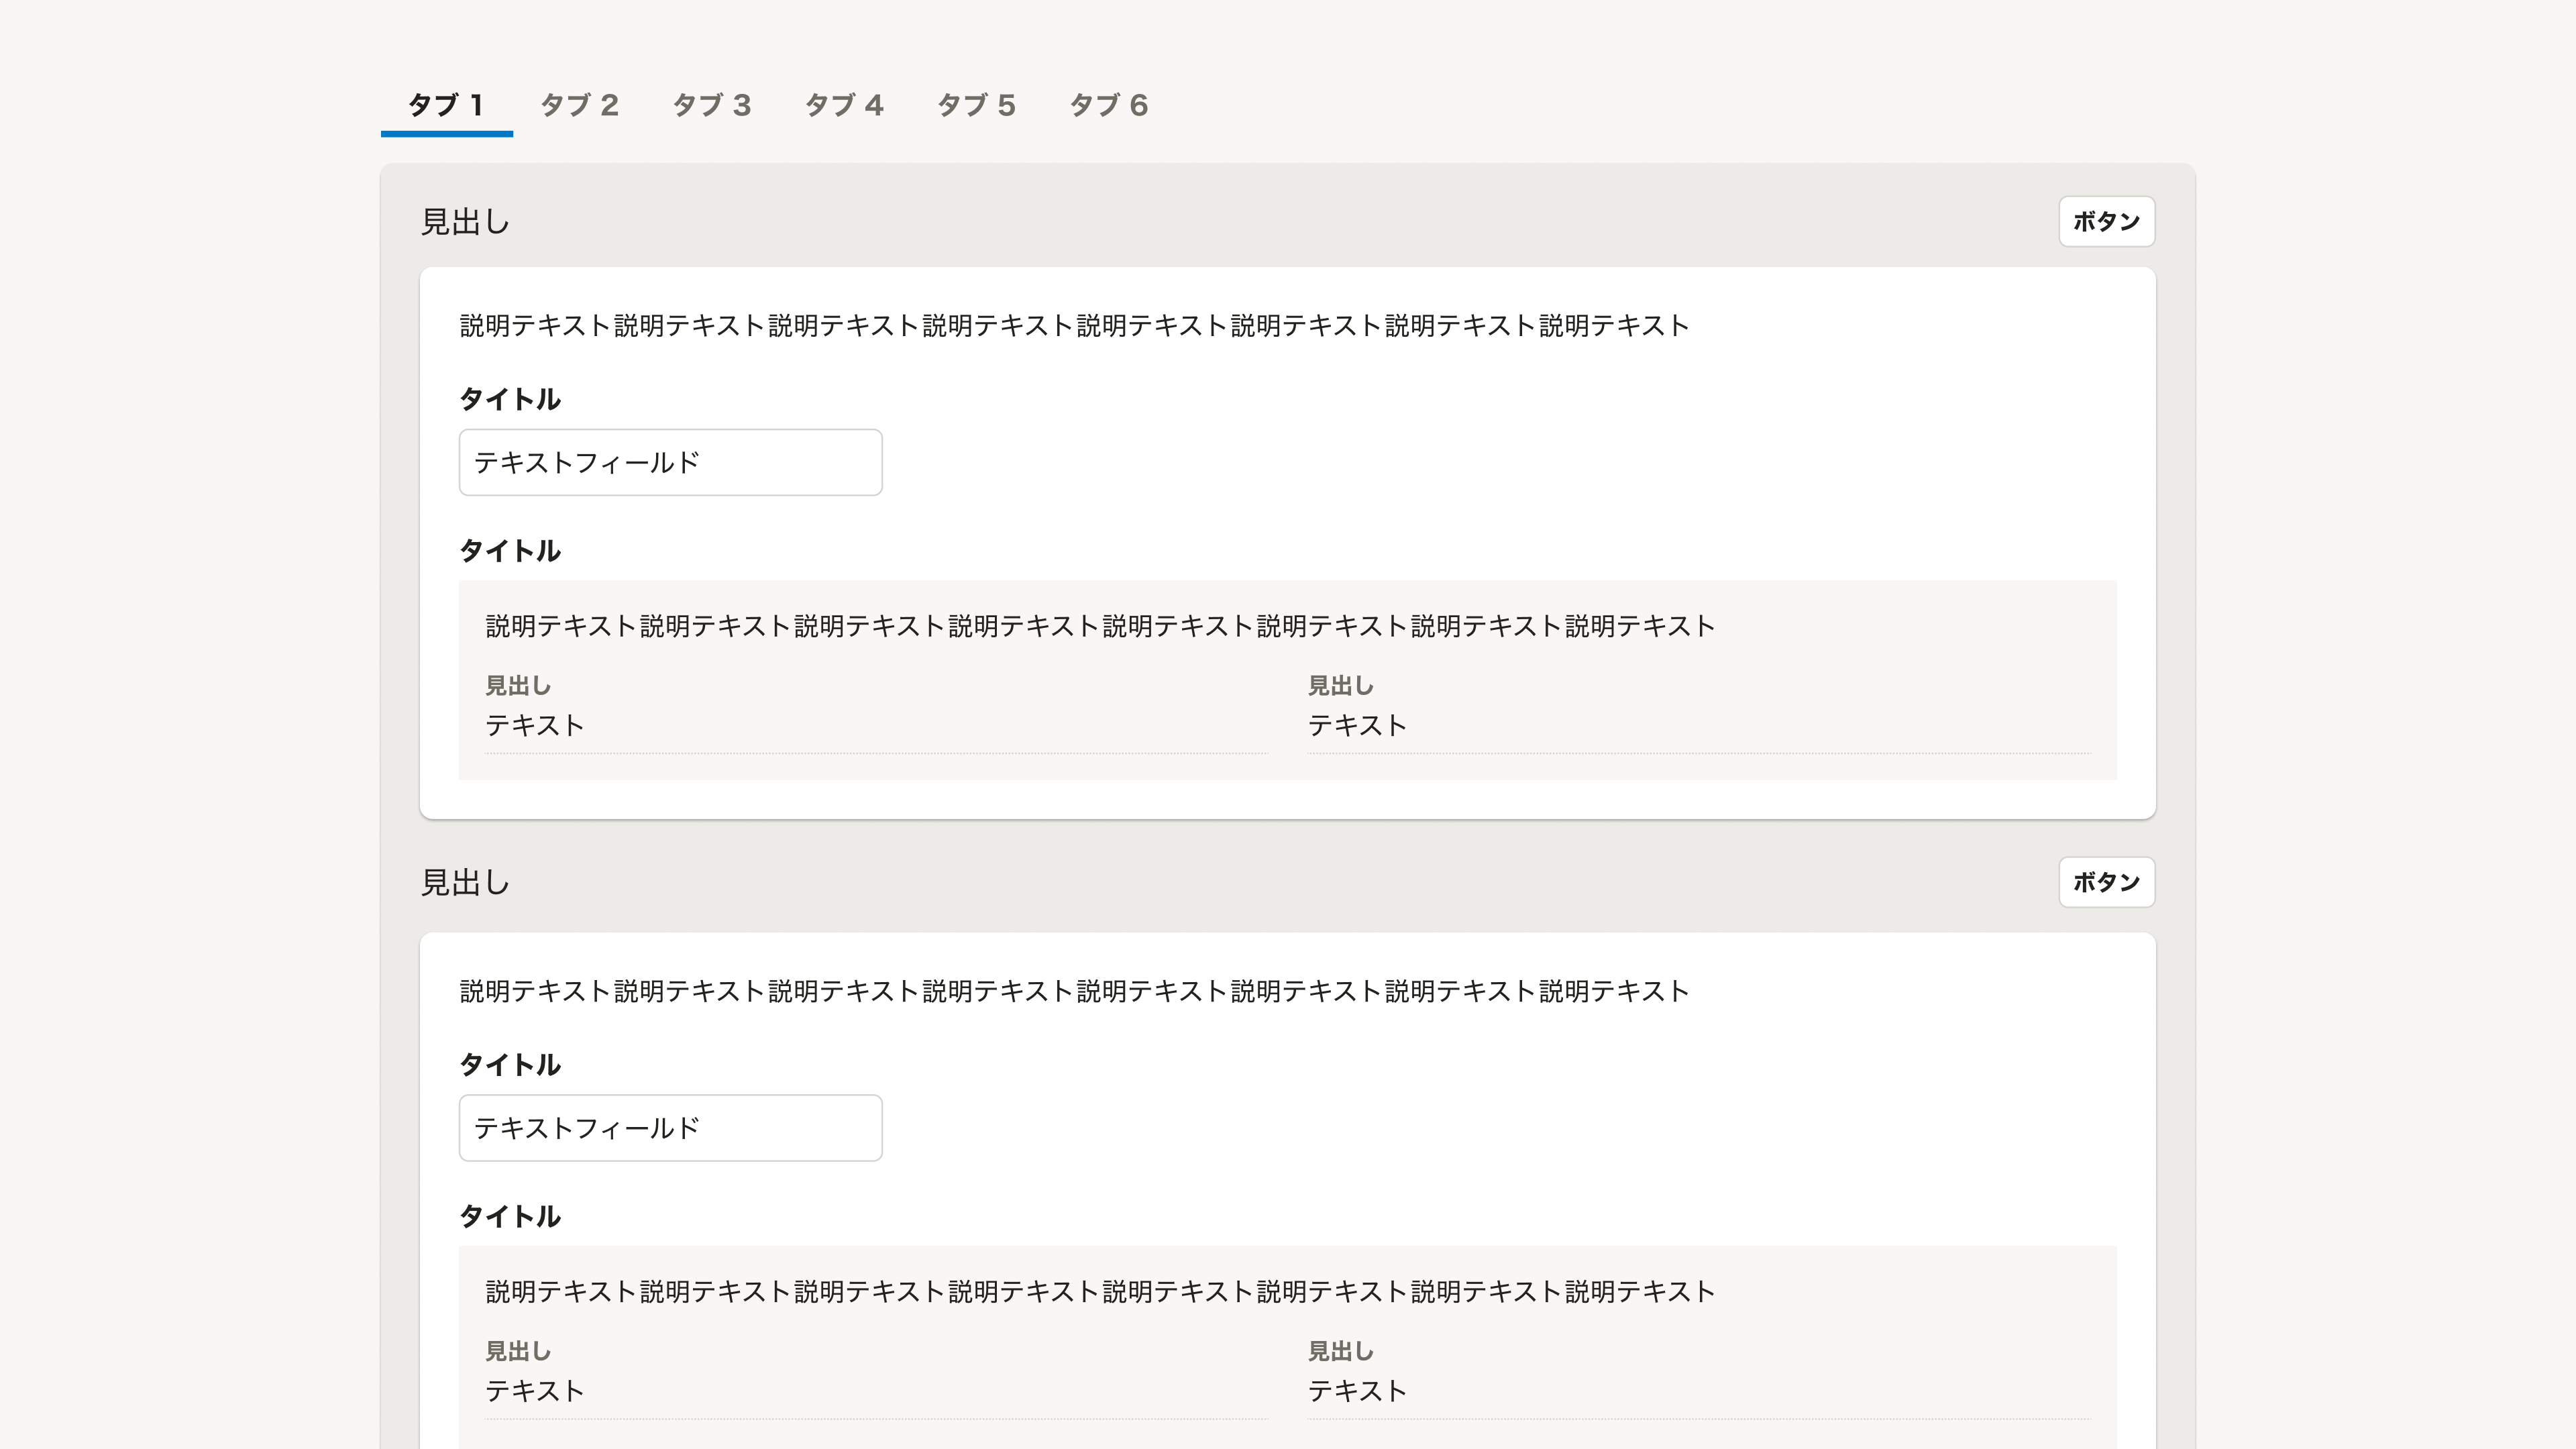Click the タイトル label above the second text field
The height and width of the screenshot is (1449, 2576).
pos(510,1065)
